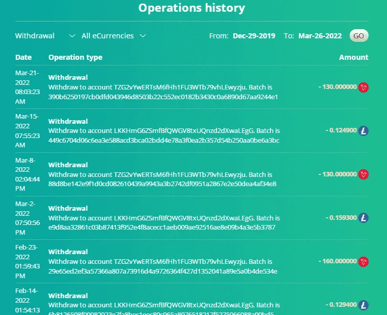Click Withdrawal heading in Mar-2-2022 row
The width and height of the screenshot is (387, 315).
(x=68, y=209)
